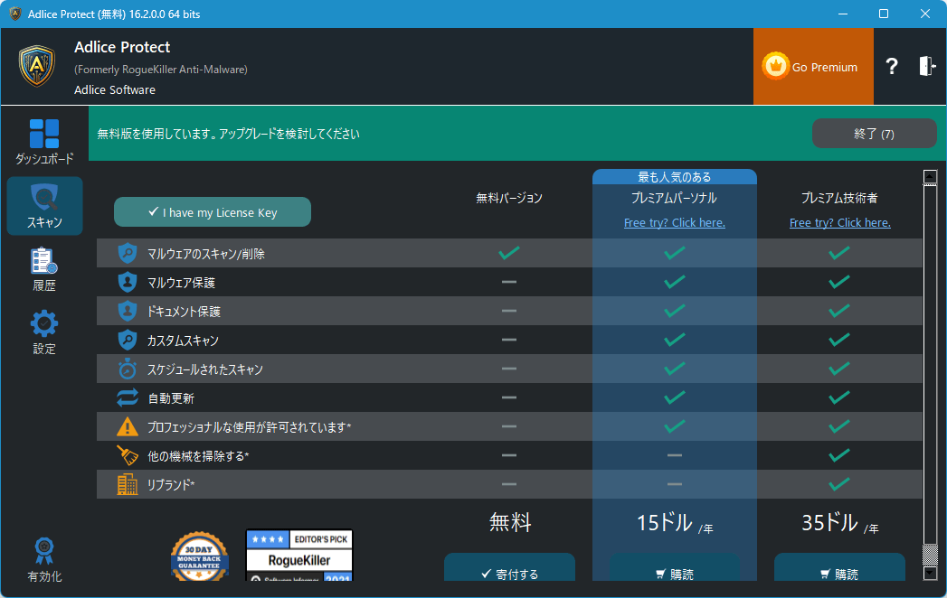Click 購読 button under 15ドル plan
The image size is (947, 598).
674,568
